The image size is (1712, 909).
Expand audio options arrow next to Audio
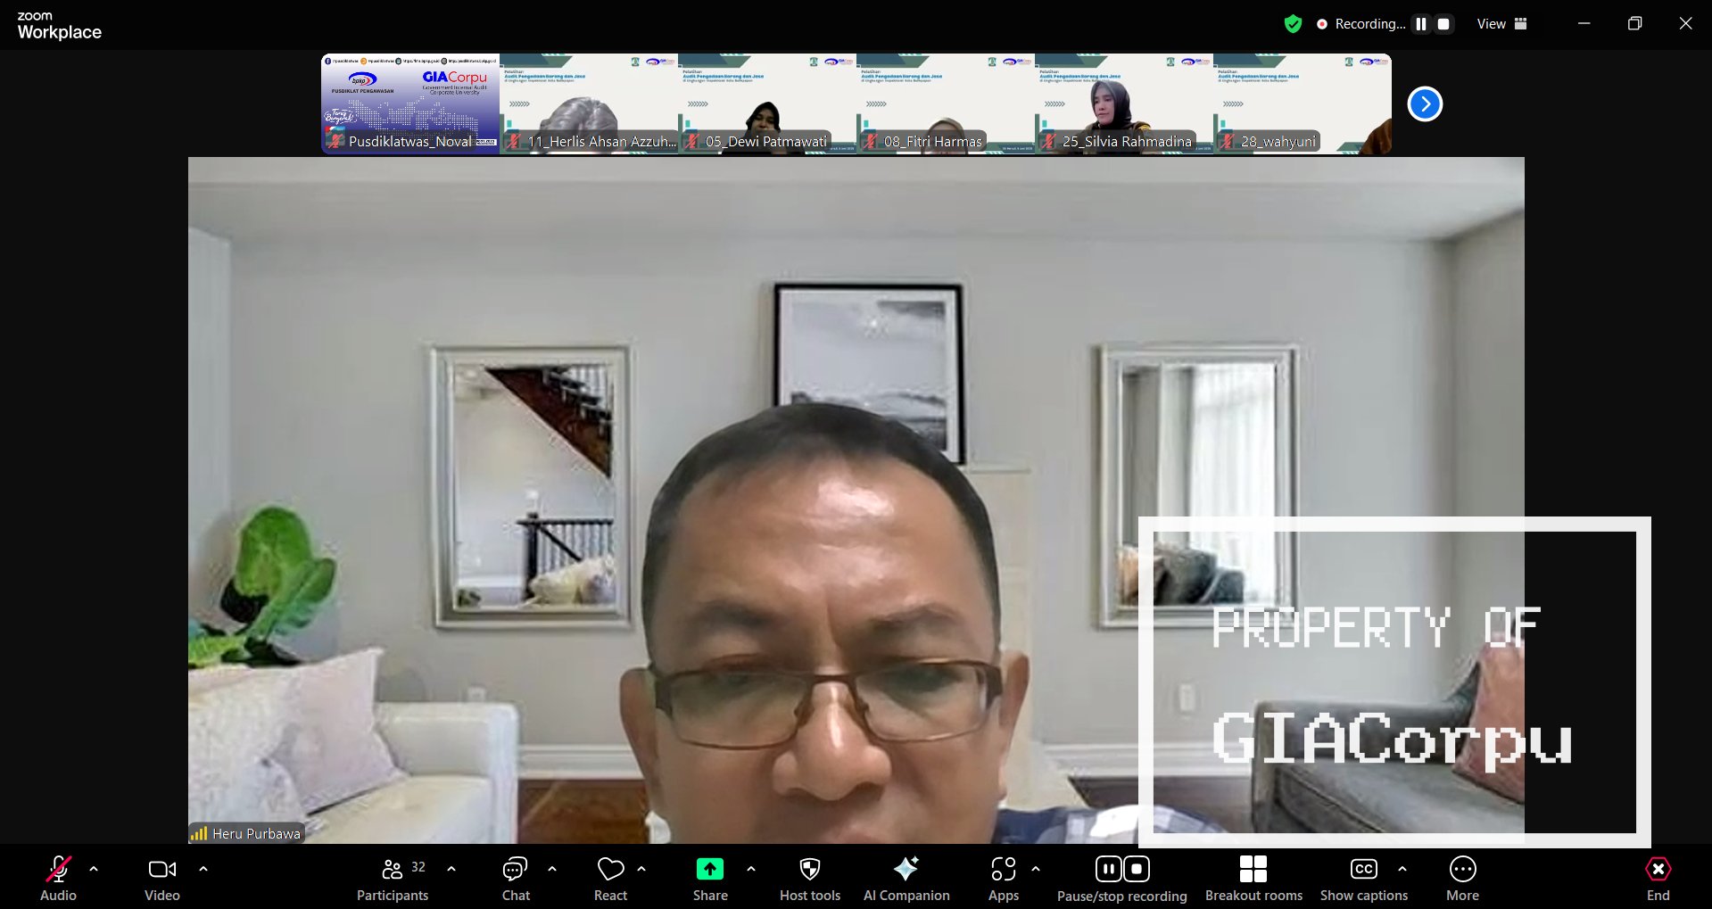tap(94, 868)
